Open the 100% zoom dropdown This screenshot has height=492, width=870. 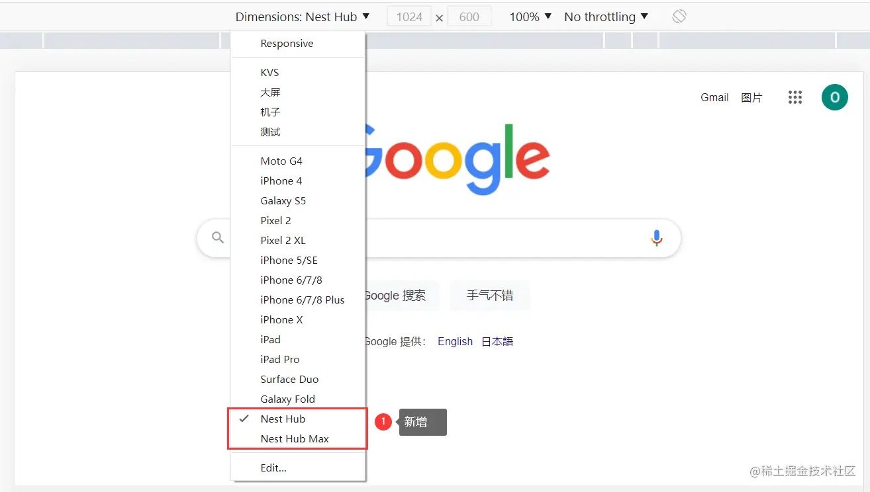tap(530, 17)
